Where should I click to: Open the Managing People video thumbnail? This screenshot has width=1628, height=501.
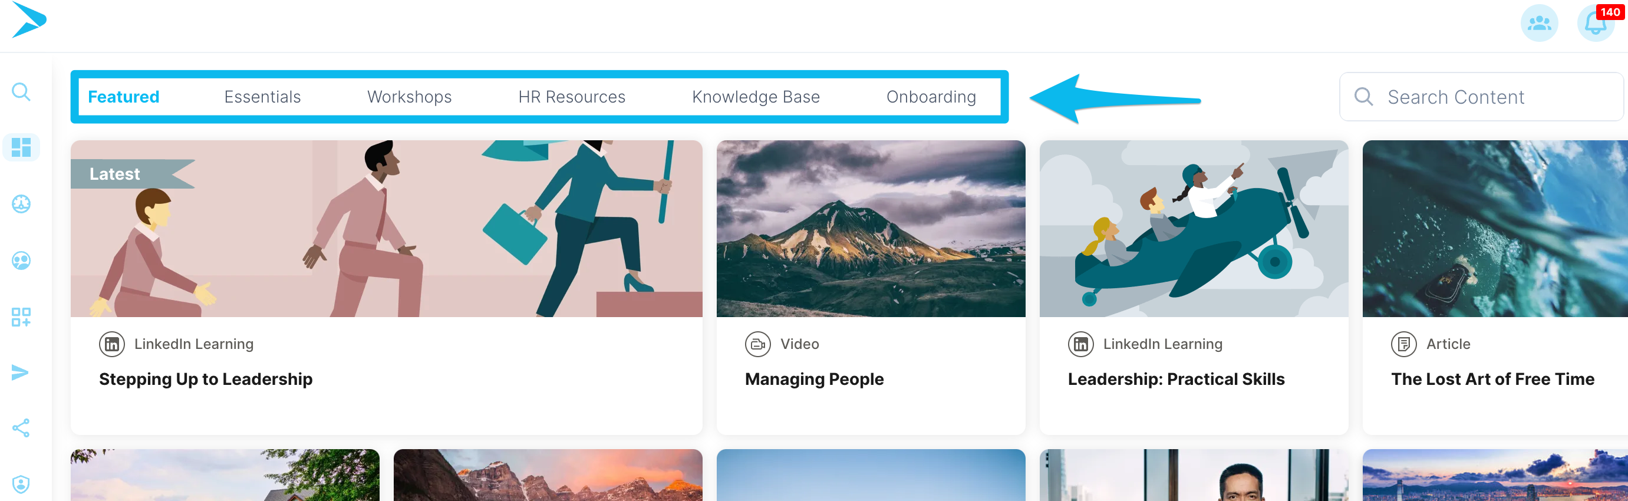pos(870,229)
